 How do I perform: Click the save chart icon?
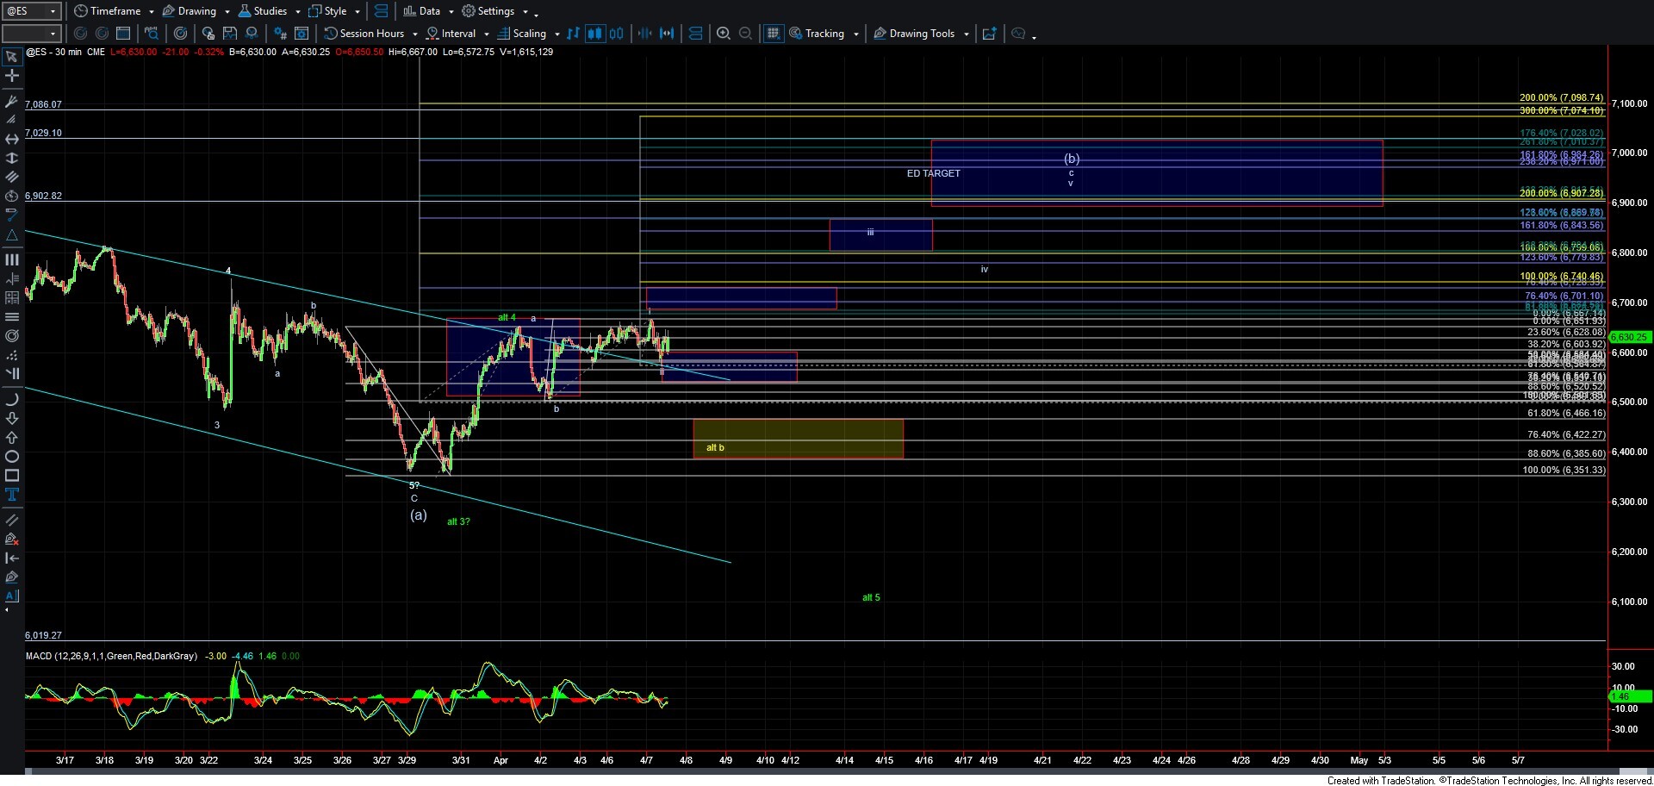coord(230,34)
